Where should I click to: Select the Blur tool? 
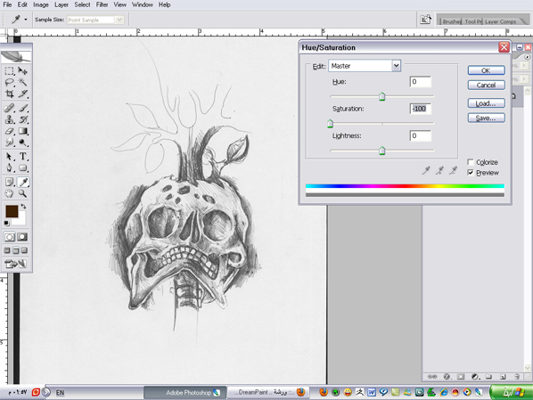9,142
